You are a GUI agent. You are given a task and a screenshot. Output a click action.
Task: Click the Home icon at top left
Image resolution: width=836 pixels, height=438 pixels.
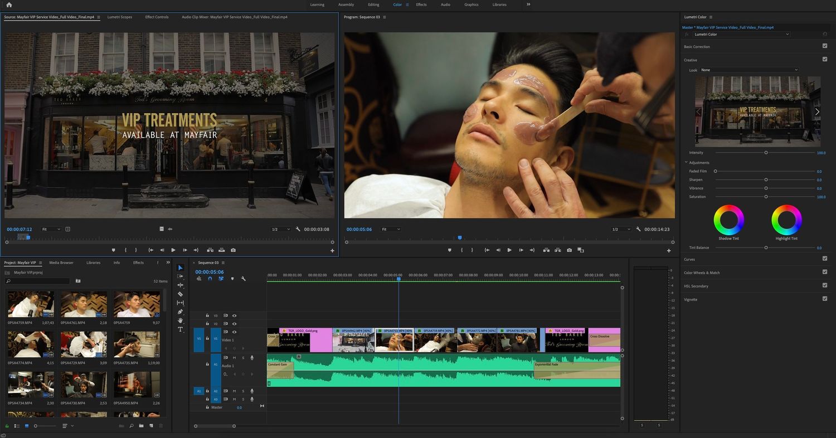click(x=9, y=4)
